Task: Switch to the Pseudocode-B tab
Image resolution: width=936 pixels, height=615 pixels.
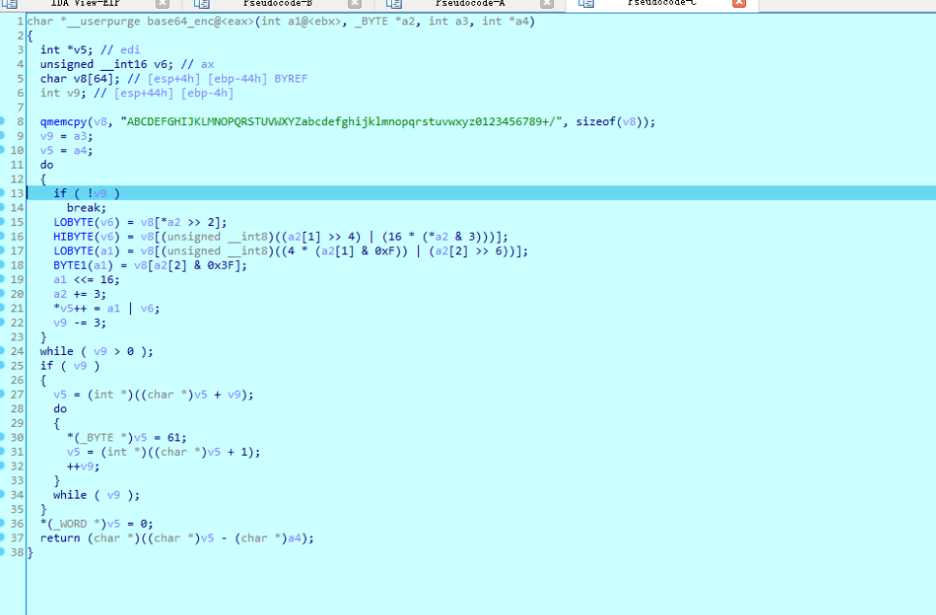Action: tap(276, 4)
